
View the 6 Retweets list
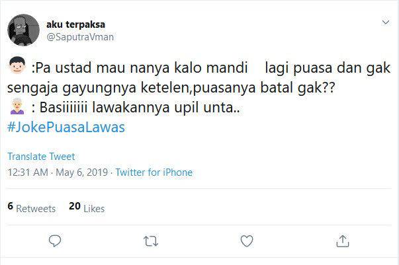tap(31, 208)
